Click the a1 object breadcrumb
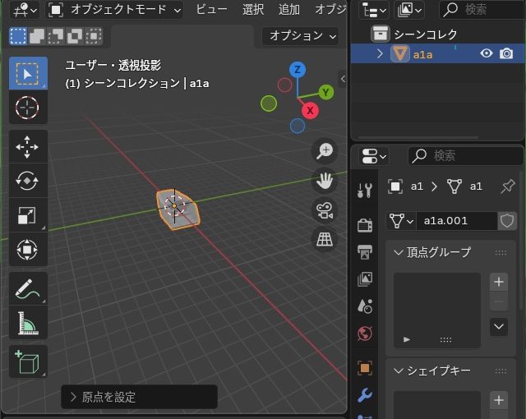The height and width of the screenshot is (419, 526). (x=405, y=186)
